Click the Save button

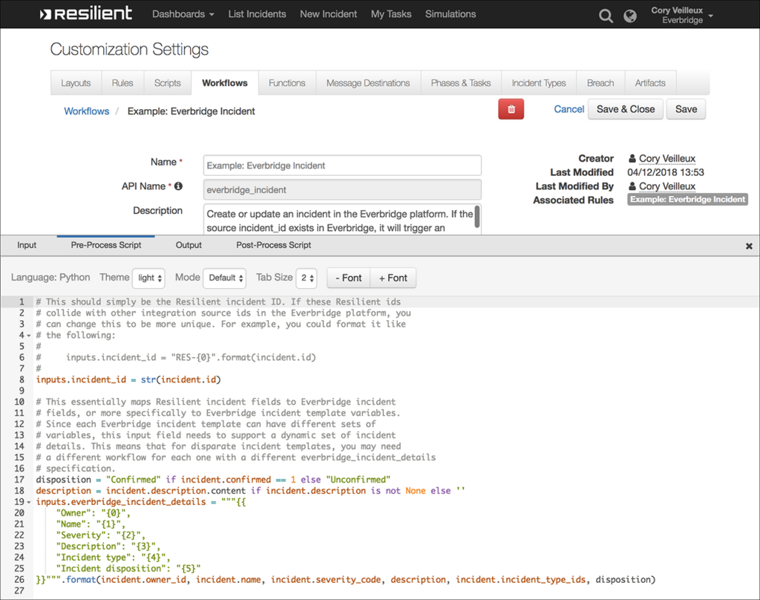click(686, 109)
